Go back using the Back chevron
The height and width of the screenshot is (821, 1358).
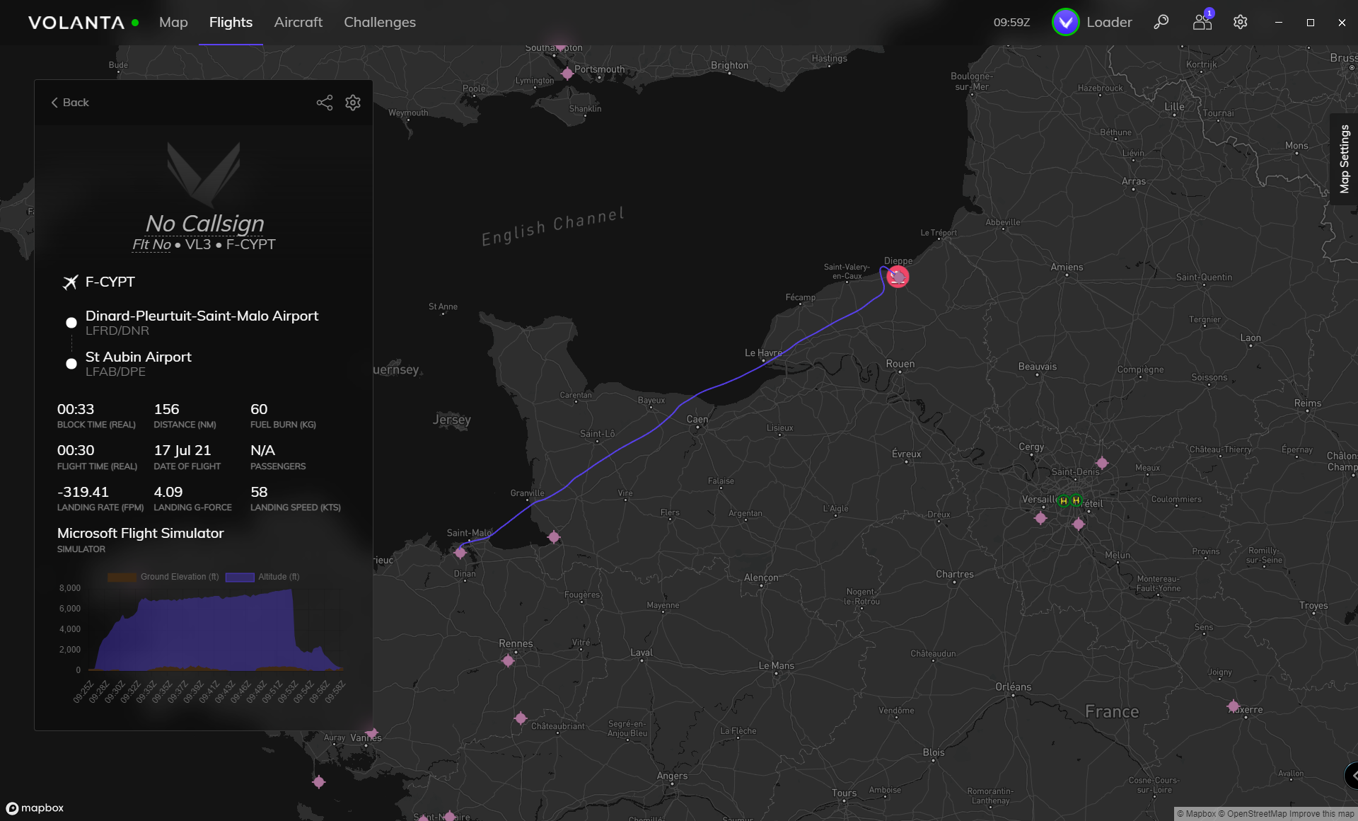69,103
